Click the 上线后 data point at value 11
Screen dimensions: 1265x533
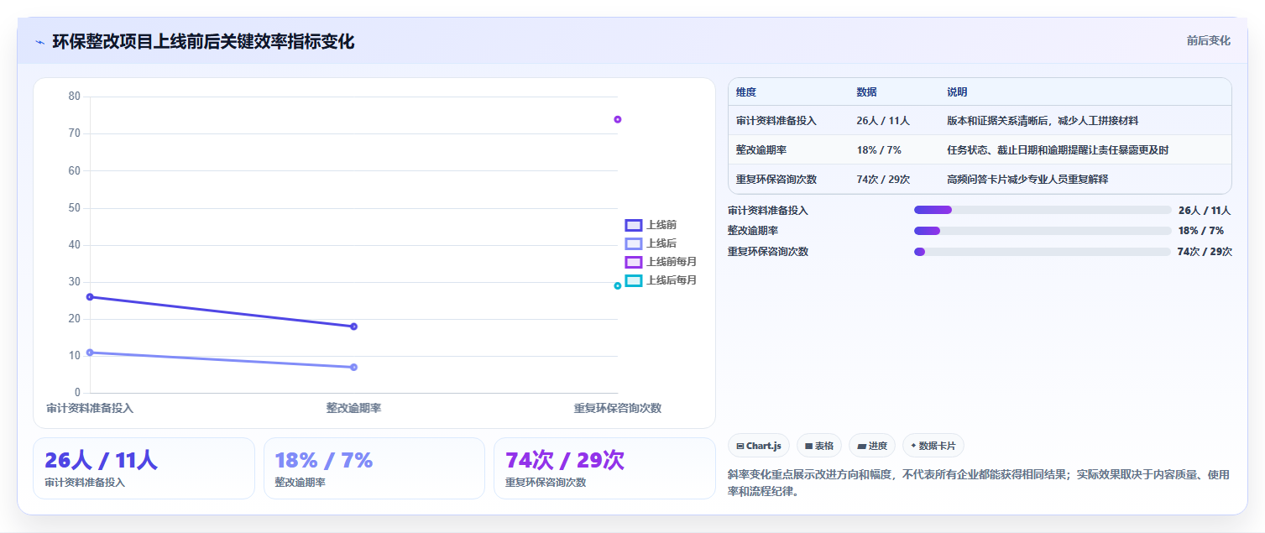coord(90,353)
